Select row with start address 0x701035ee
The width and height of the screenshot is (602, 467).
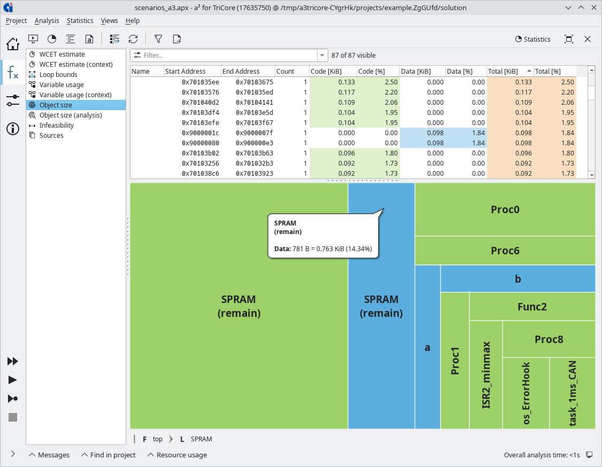pos(353,82)
